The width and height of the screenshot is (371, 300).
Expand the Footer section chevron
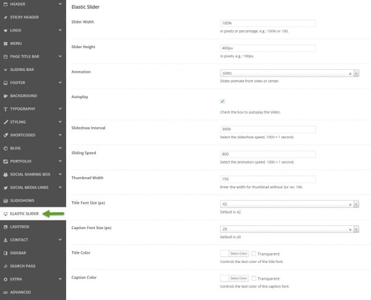point(60,83)
